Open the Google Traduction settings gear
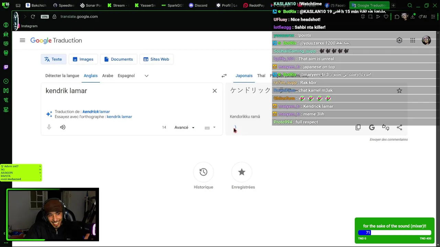 (399, 40)
